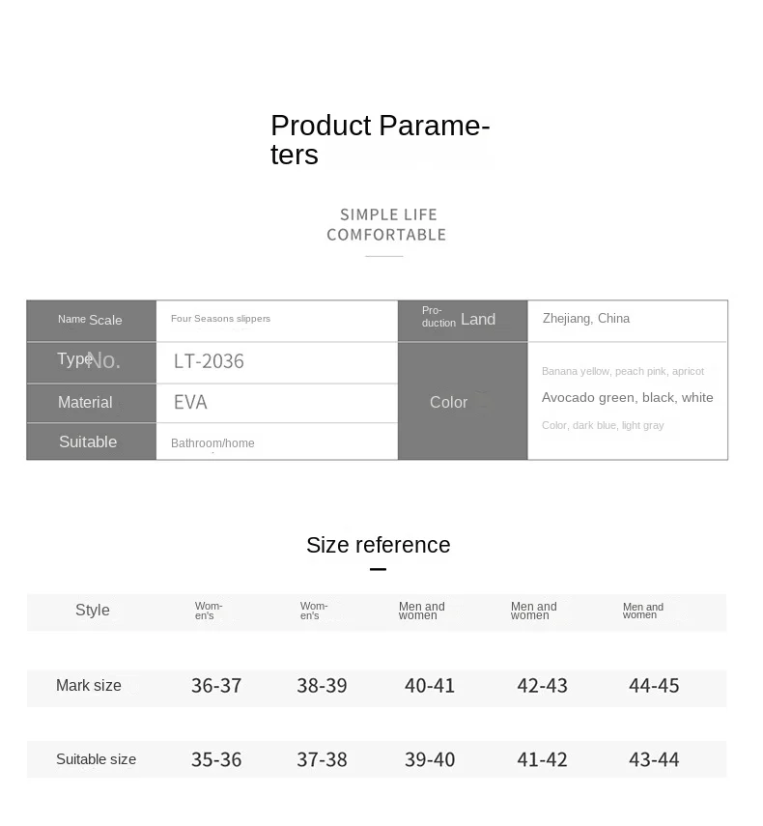Select mark size 40-41
The height and width of the screenshot is (826, 763).
pos(430,686)
